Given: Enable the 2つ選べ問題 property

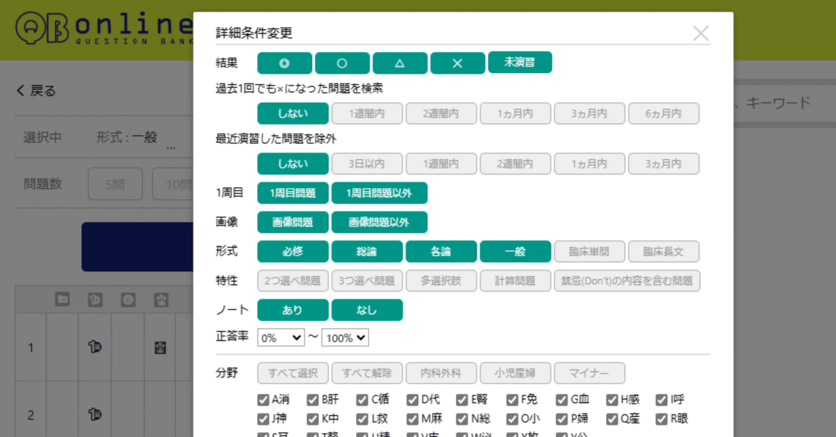Looking at the screenshot, I should (293, 281).
